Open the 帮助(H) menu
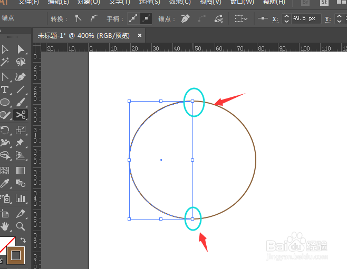Image resolution: width=347 pixels, height=269 pixels. point(274,2)
